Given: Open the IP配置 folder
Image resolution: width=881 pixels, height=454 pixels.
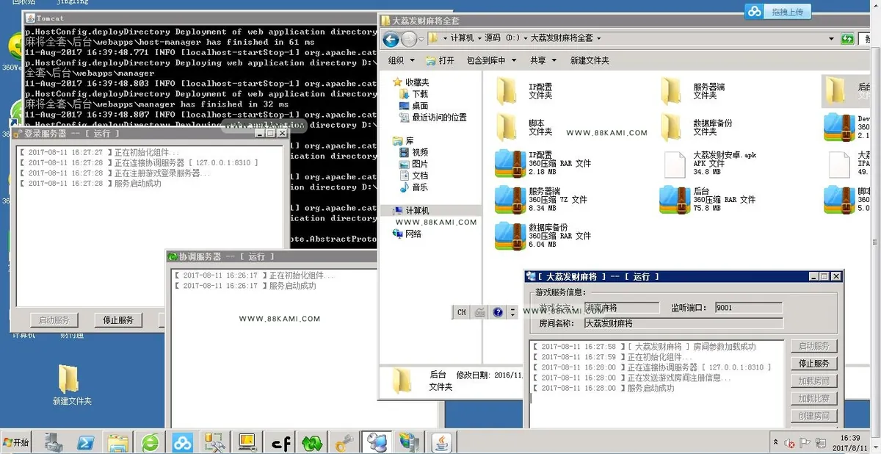Looking at the screenshot, I should click(x=524, y=91).
